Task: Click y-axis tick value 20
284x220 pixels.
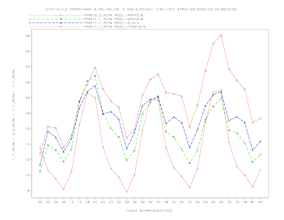Action: 27,98
